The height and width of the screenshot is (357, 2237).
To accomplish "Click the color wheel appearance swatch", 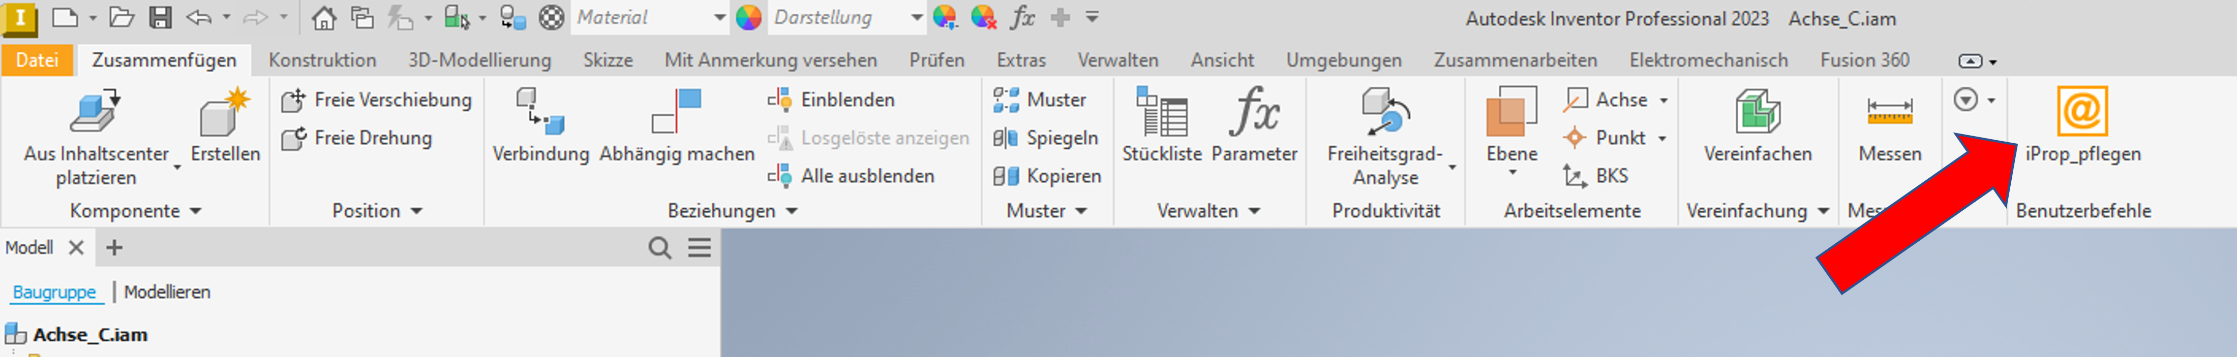I will click(748, 17).
